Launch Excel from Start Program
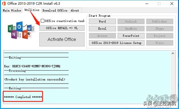Image resolution: width=179 pixels, height=109 pixels. coord(102,28)
